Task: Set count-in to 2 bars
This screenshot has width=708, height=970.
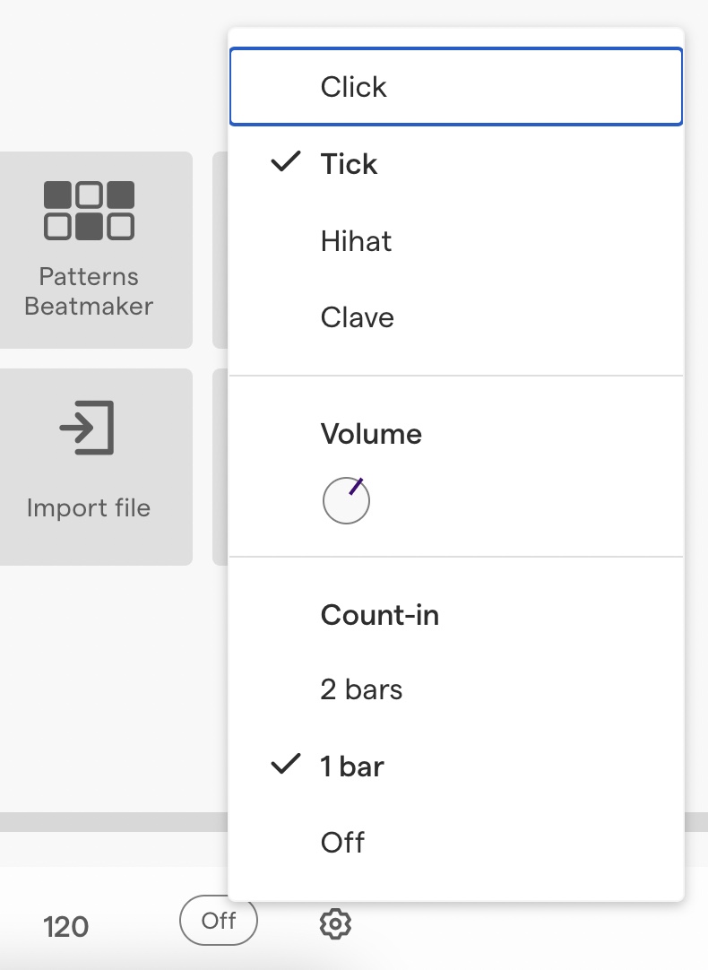Action: coord(361,689)
